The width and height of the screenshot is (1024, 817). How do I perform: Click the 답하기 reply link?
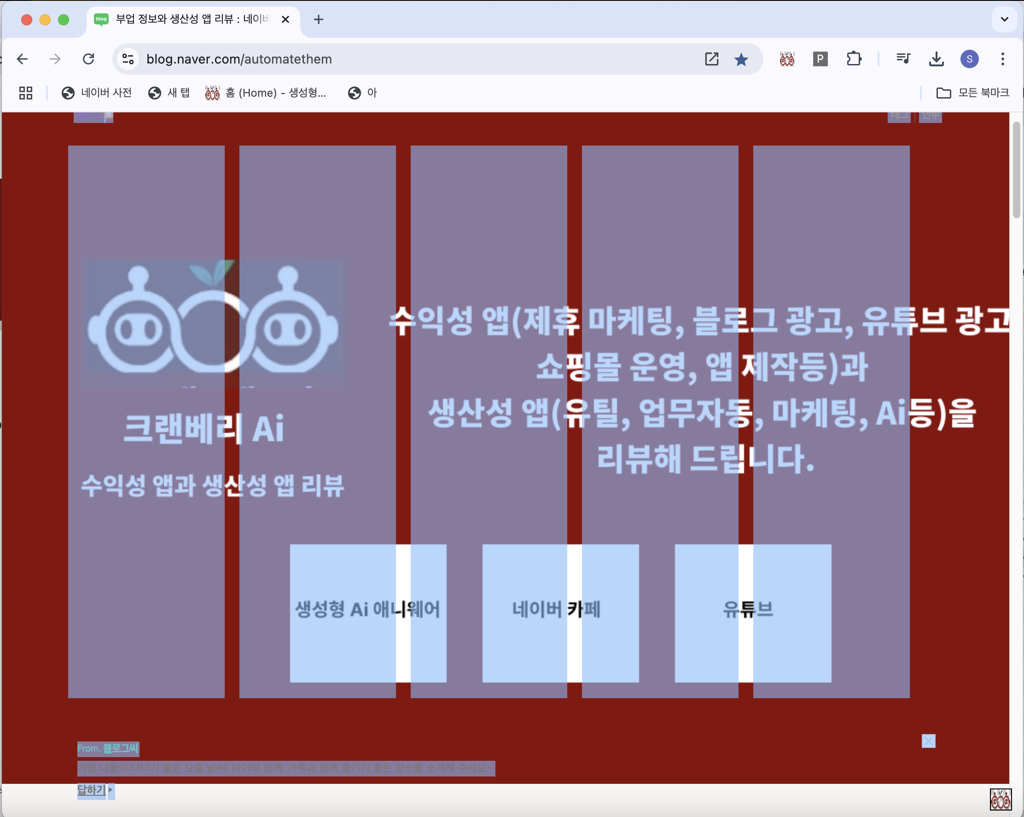(x=91, y=790)
